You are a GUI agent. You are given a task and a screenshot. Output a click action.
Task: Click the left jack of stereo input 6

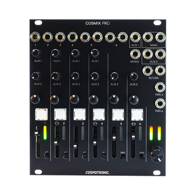110,37
